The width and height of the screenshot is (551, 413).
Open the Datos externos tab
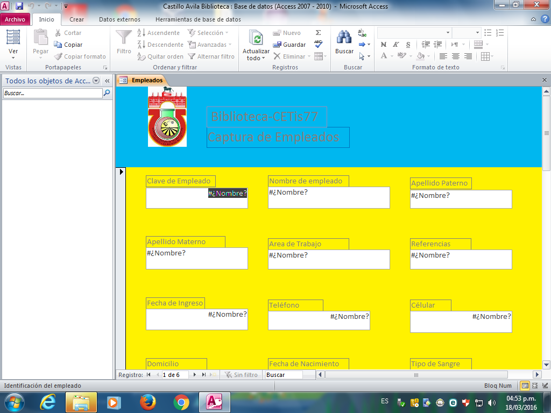coord(119,19)
